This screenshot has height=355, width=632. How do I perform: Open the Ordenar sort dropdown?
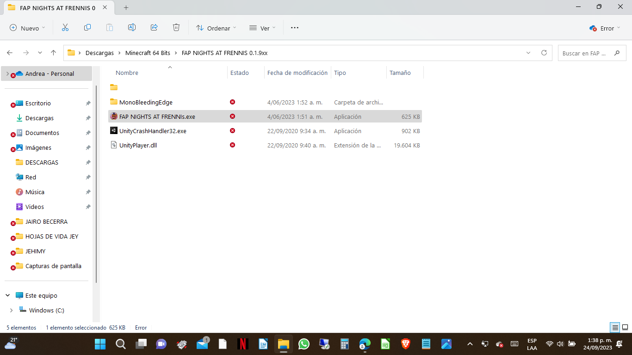coord(216,28)
